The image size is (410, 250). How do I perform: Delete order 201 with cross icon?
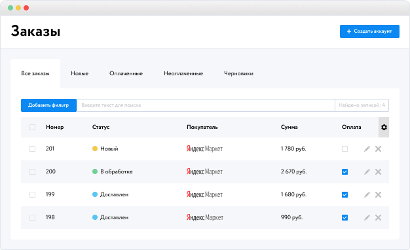[378, 149]
